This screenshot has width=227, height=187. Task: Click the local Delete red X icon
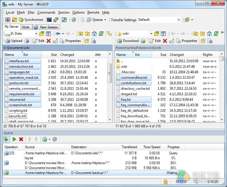coord(49,41)
